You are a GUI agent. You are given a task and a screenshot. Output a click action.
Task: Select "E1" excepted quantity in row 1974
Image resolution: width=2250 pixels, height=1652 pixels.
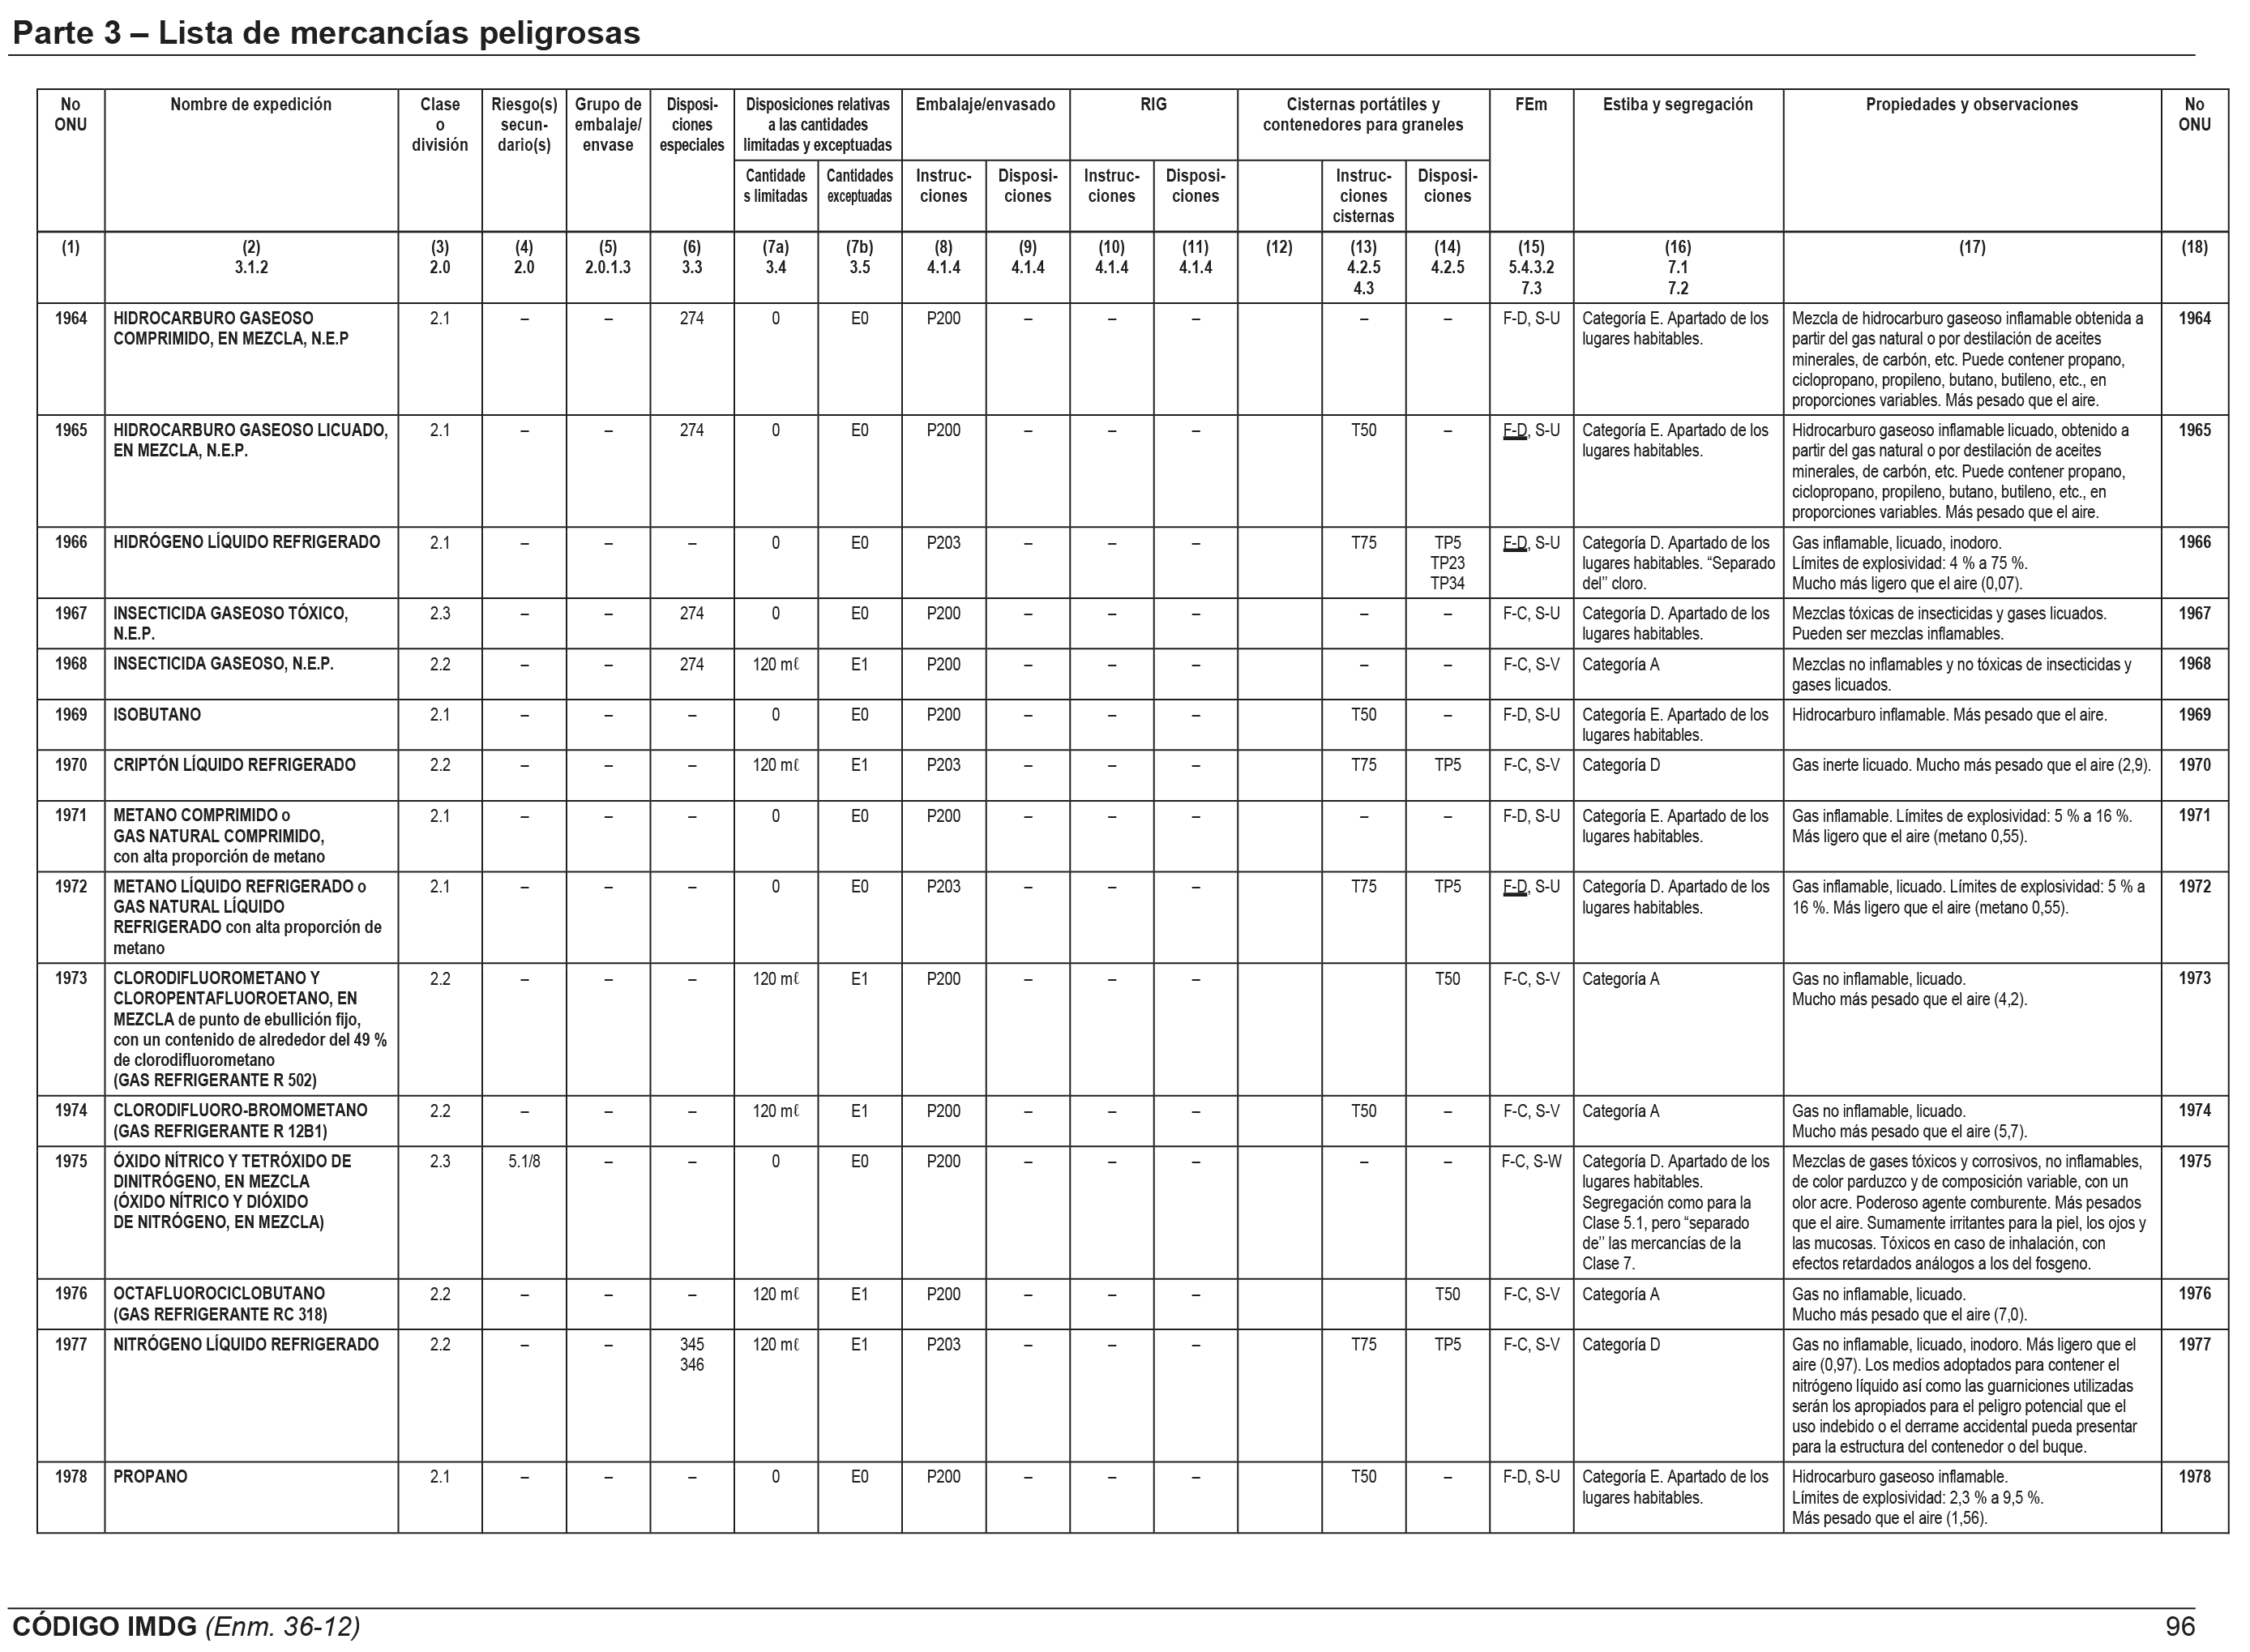(x=859, y=1110)
